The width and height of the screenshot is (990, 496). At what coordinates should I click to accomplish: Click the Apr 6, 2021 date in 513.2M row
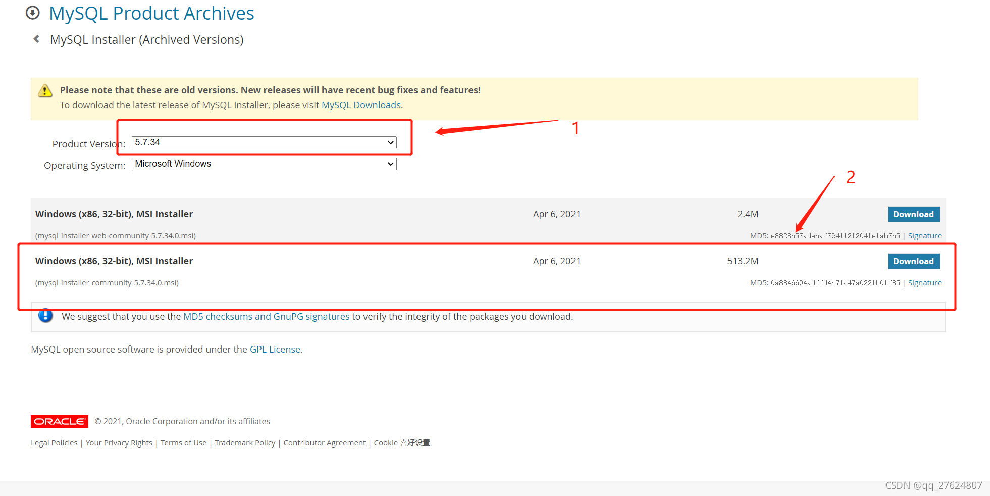pyautogui.click(x=556, y=261)
